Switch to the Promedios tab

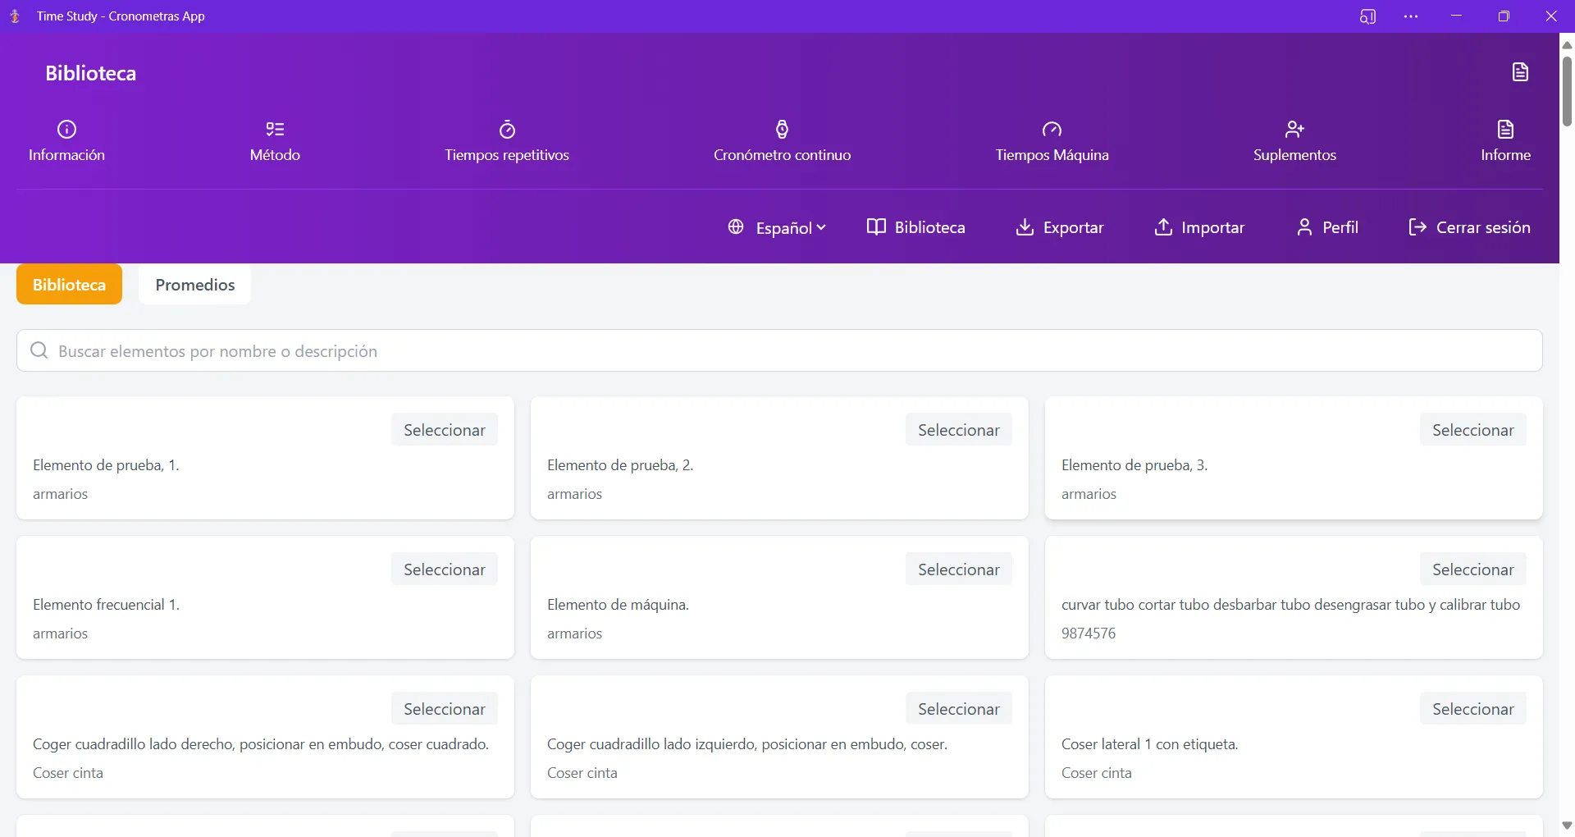point(195,284)
